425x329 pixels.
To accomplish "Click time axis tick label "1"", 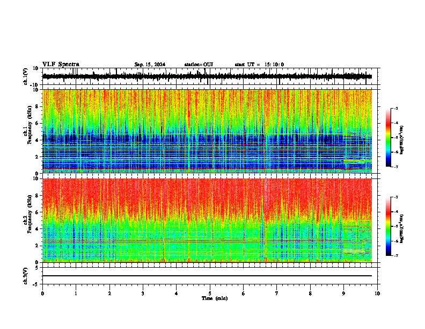I will [76, 294].
